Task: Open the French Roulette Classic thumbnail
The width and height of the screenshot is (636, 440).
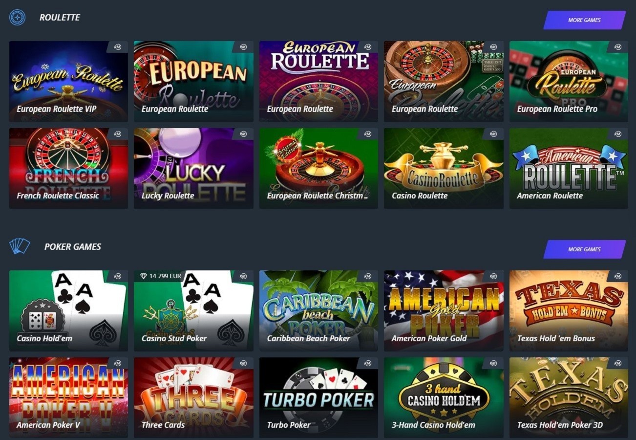Action: (x=68, y=168)
